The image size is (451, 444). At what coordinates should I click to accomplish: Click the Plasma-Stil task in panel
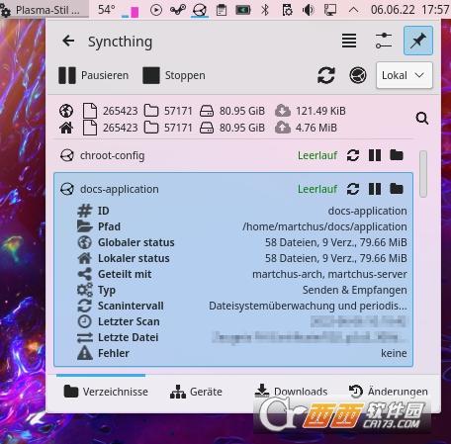click(44, 9)
